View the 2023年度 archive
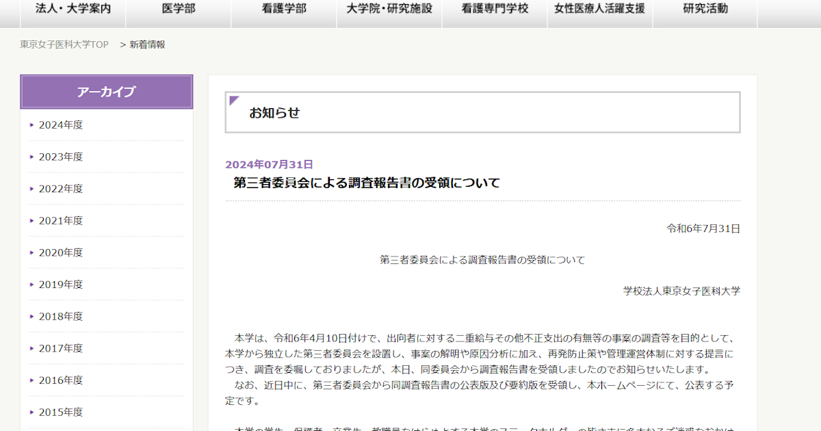Viewport: 821px width, 431px height. click(60, 157)
